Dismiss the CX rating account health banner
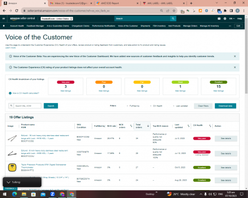The width and height of the screenshot is (248, 198). pos(235,67)
